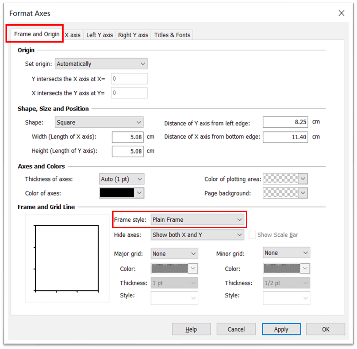Go to the Right Y axis tab

(x=133, y=35)
